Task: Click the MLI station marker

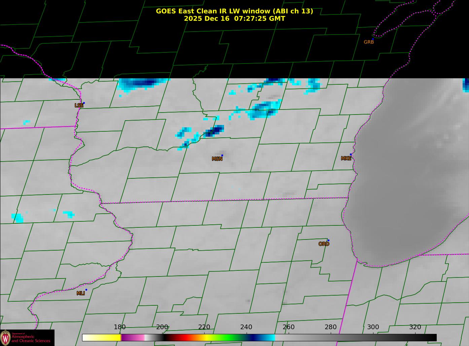Action: 86,290
